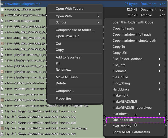Expand the File_Folder_Actions submenu arrow
168x138 pixels.
pos(160,59)
